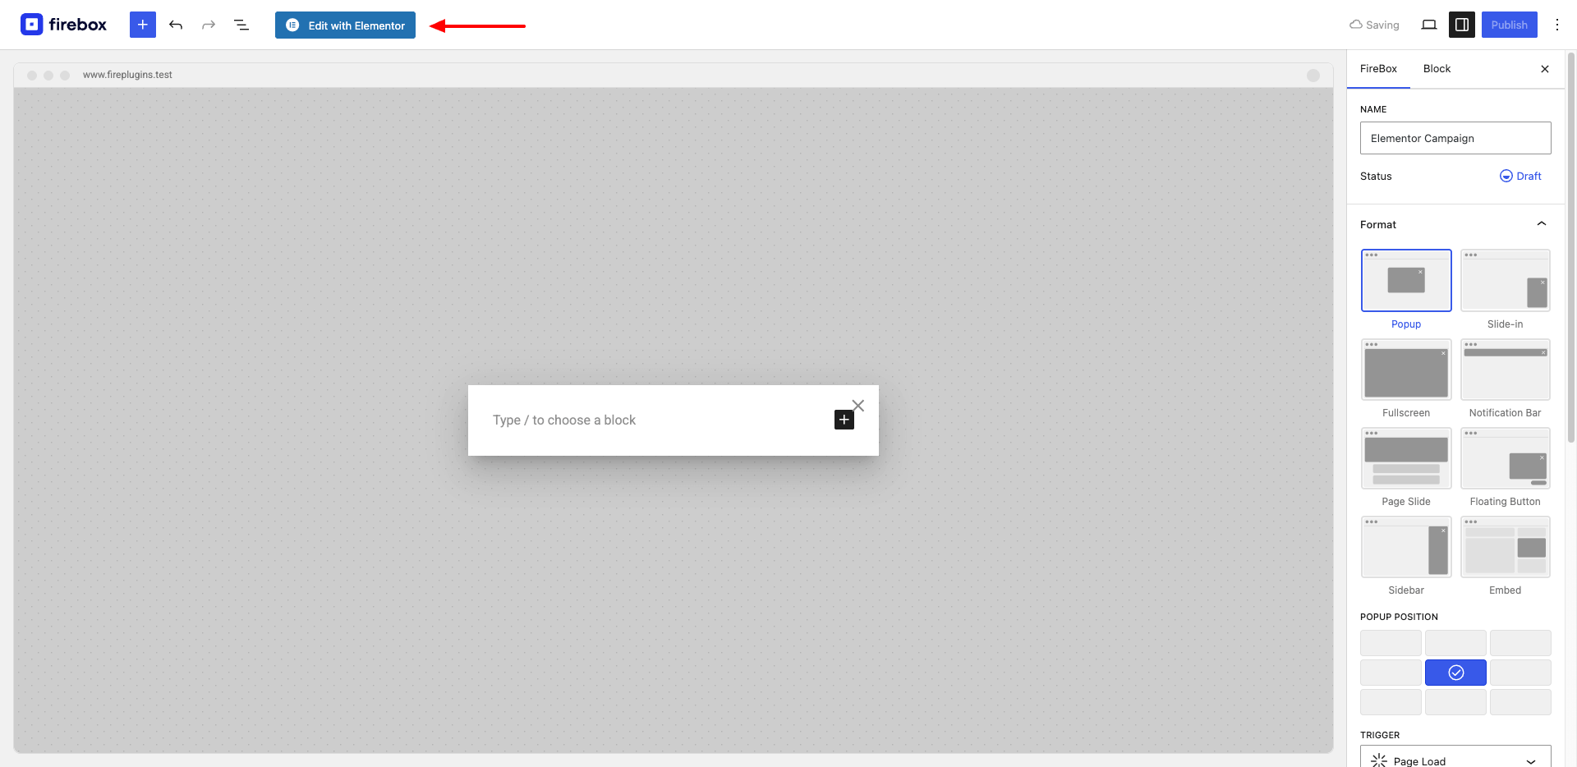The height and width of the screenshot is (767, 1577).
Task: Click the Saving status indicator
Action: click(1374, 25)
